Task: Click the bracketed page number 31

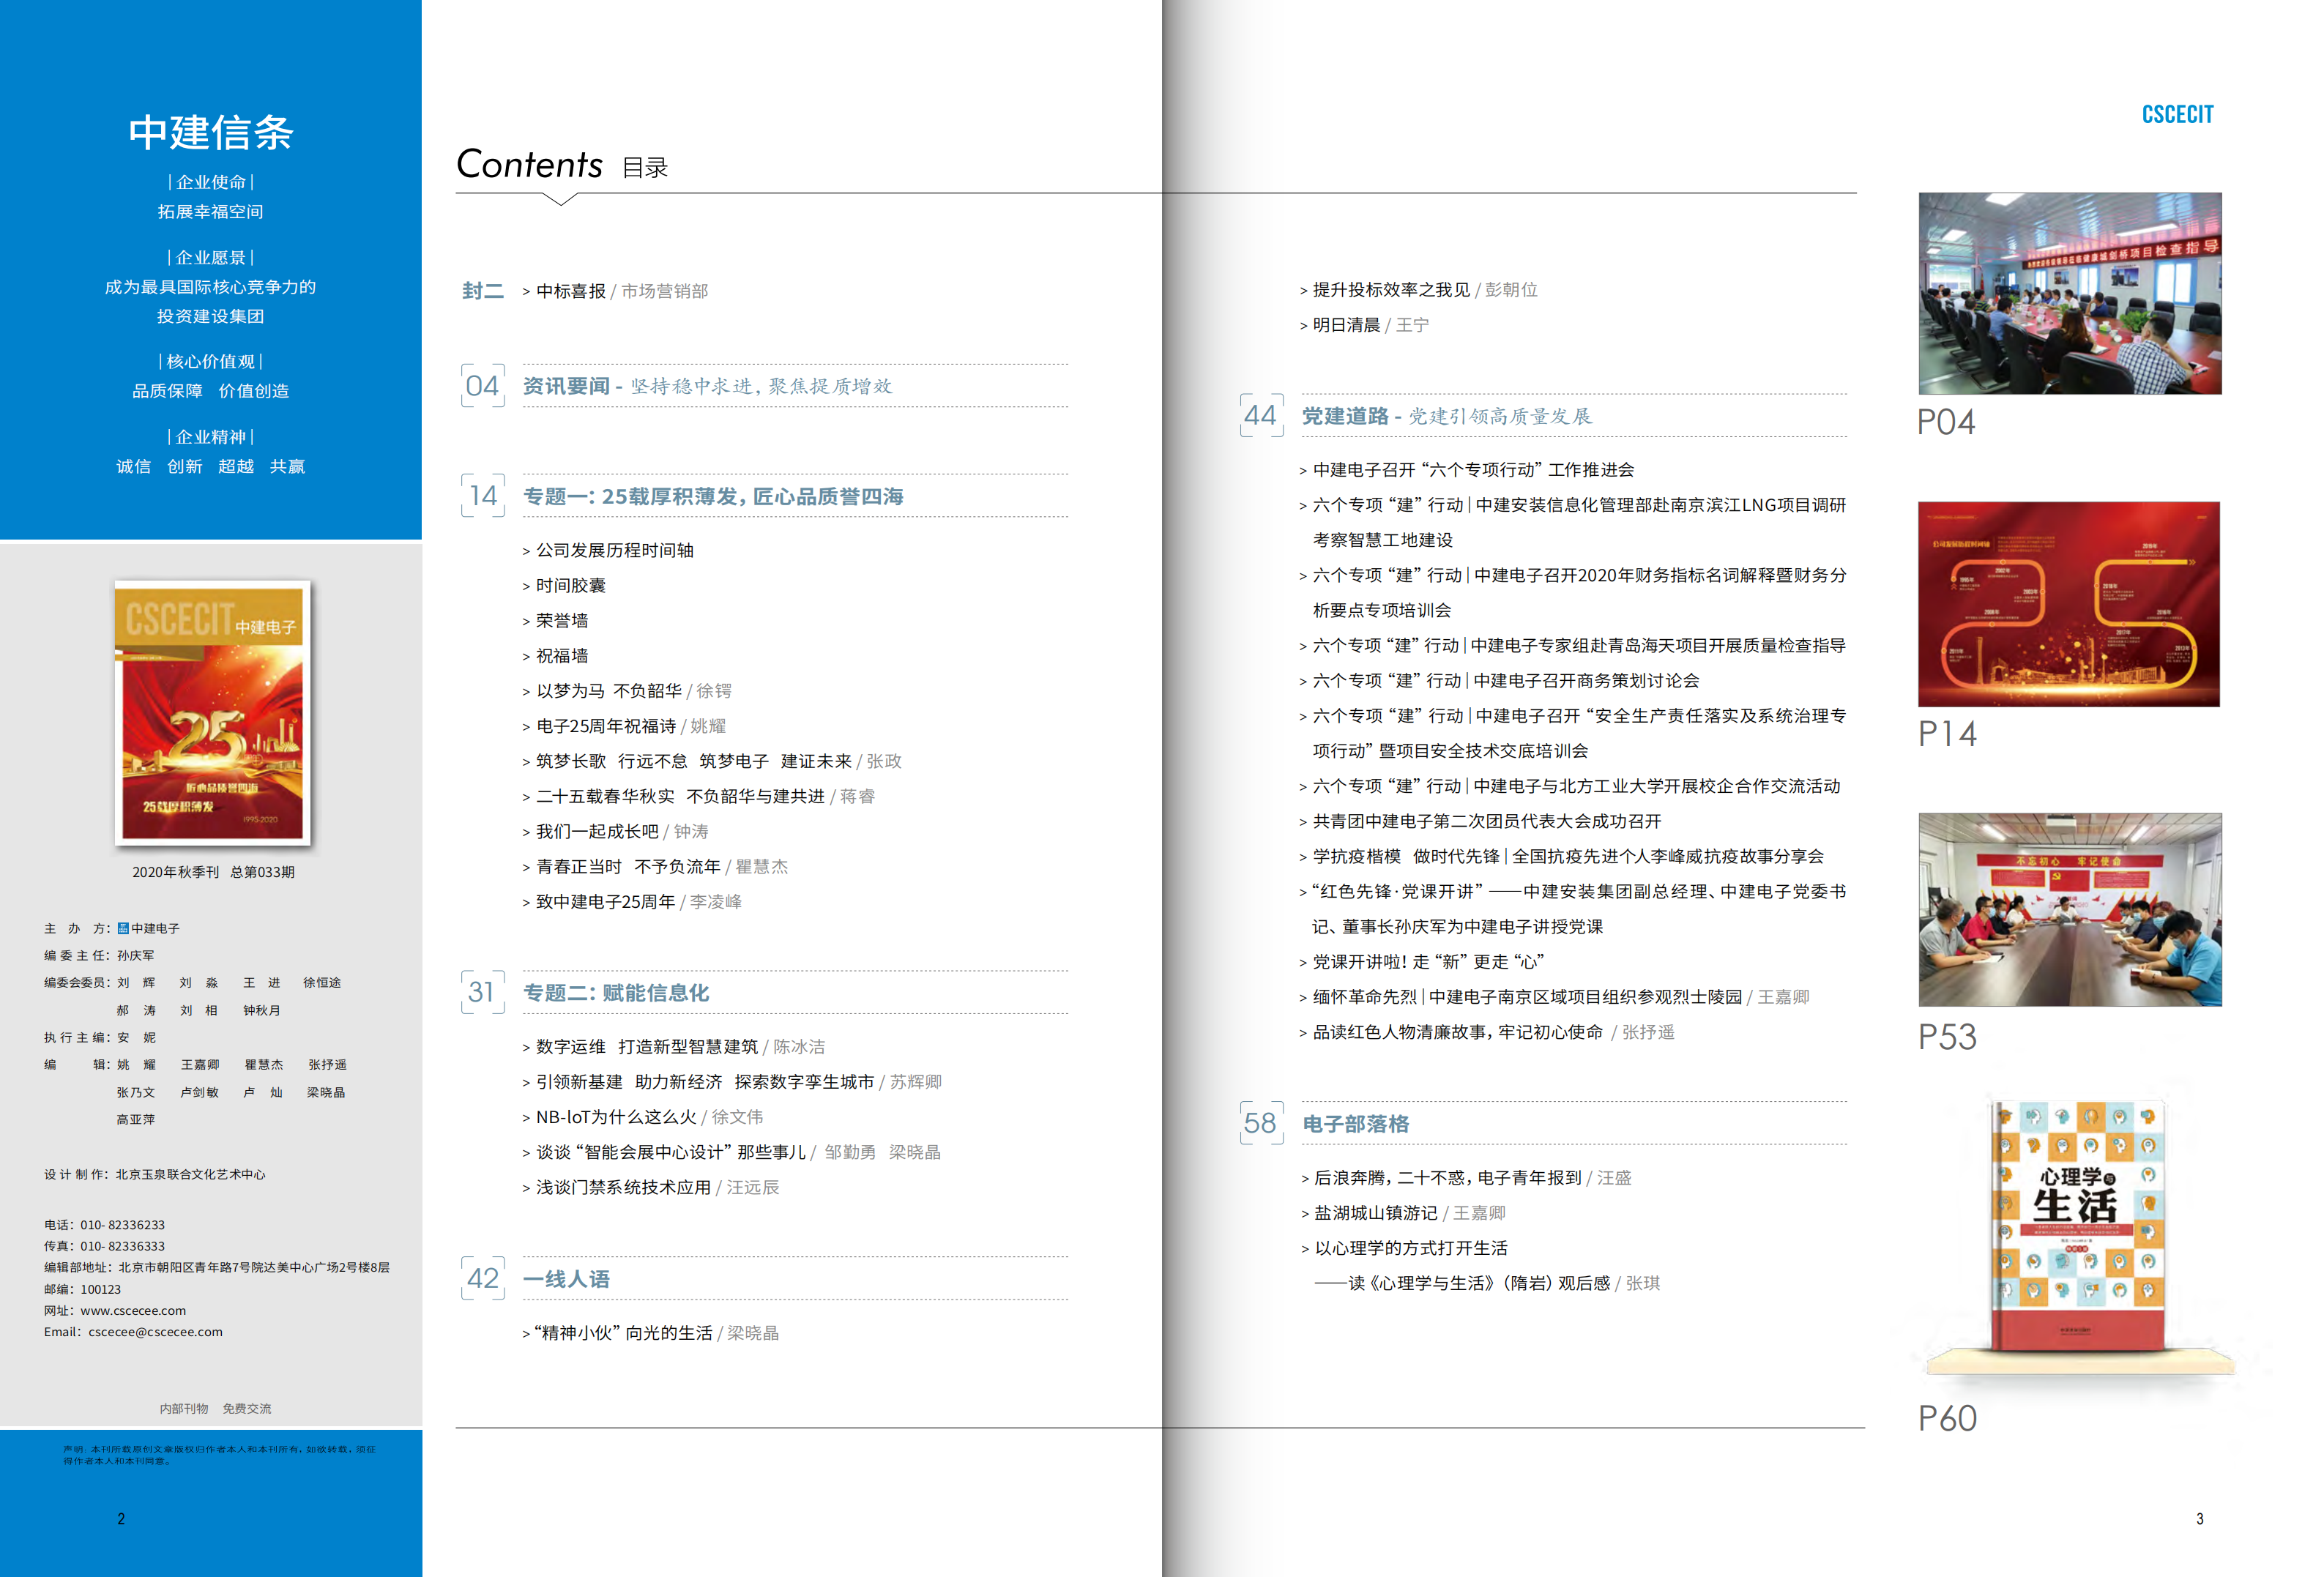Action: point(483,991)
